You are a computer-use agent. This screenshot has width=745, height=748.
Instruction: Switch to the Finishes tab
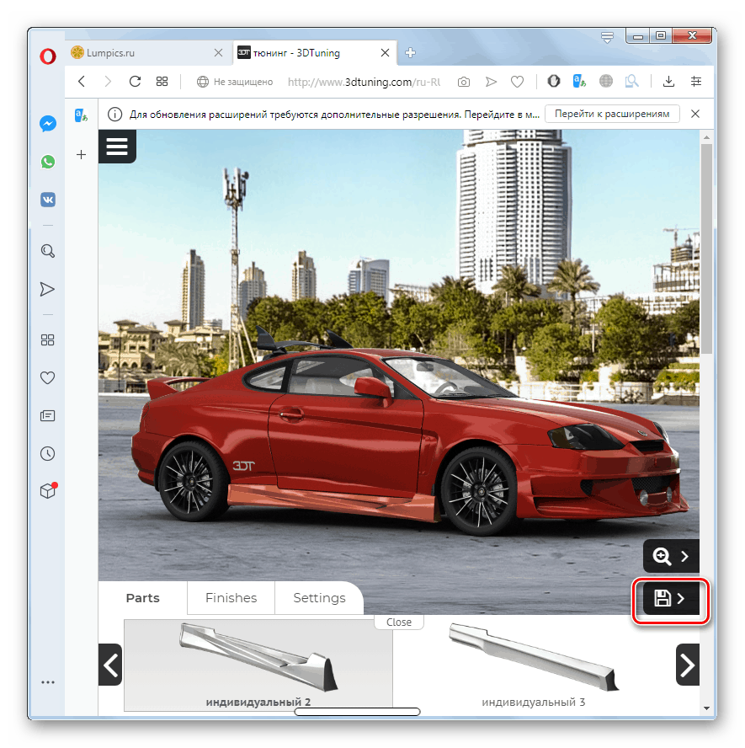231,598
